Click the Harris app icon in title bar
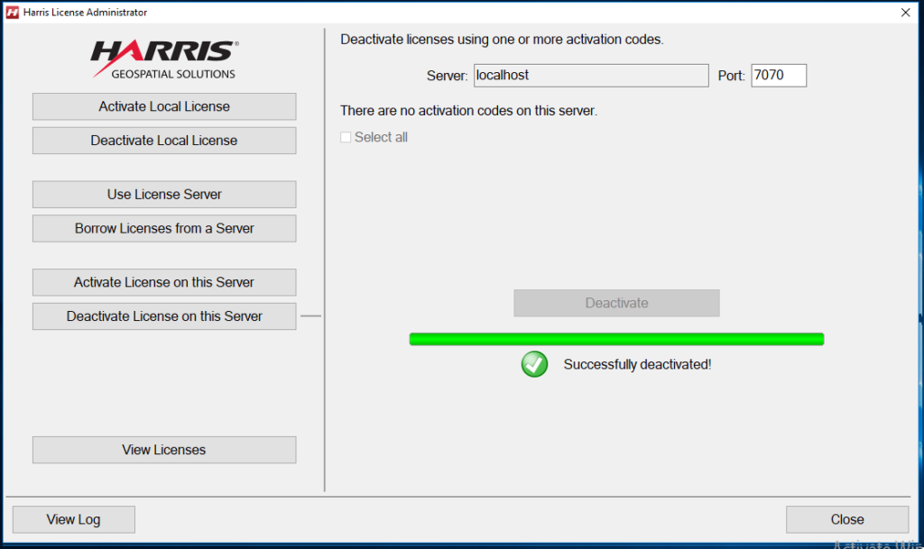The height and width of the screenshot is (549, 924). 13,13
